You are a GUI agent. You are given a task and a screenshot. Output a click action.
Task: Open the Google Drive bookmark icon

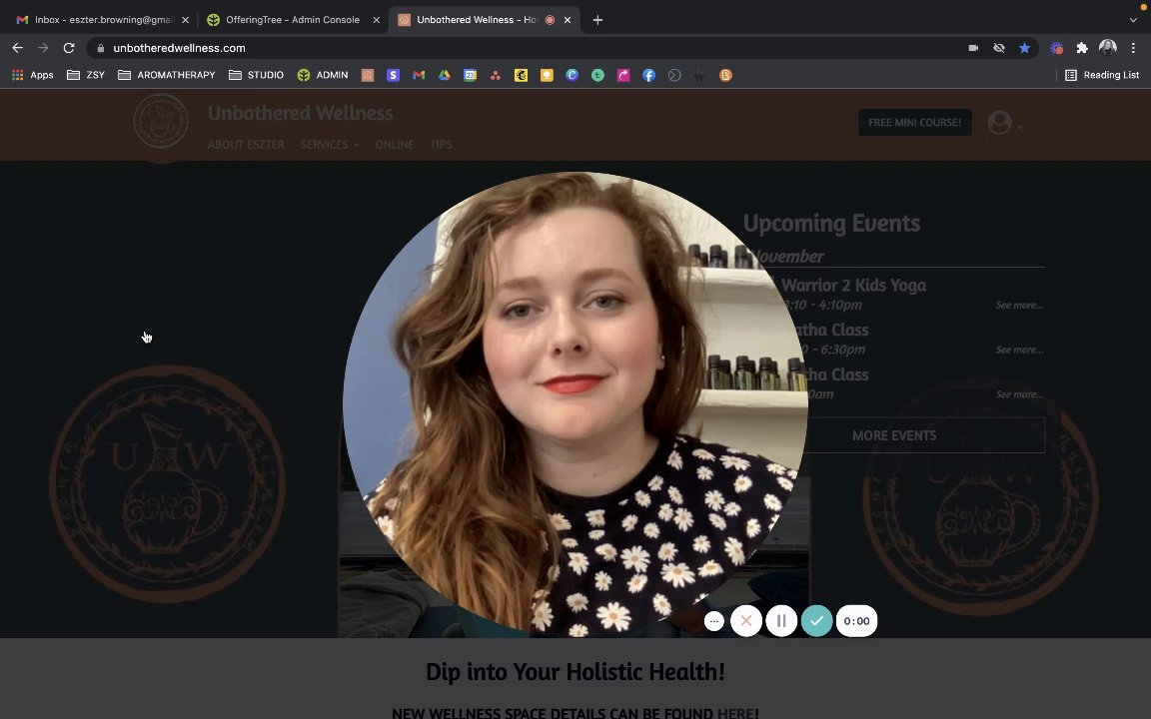coord(445,75)
